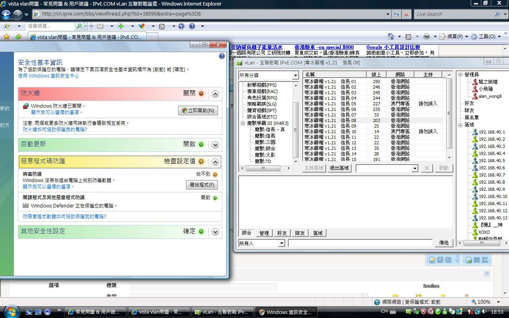Expand the 自動更新 section chevron
Viewport: 509px width, 318px height.
click(x=215, y=145)
